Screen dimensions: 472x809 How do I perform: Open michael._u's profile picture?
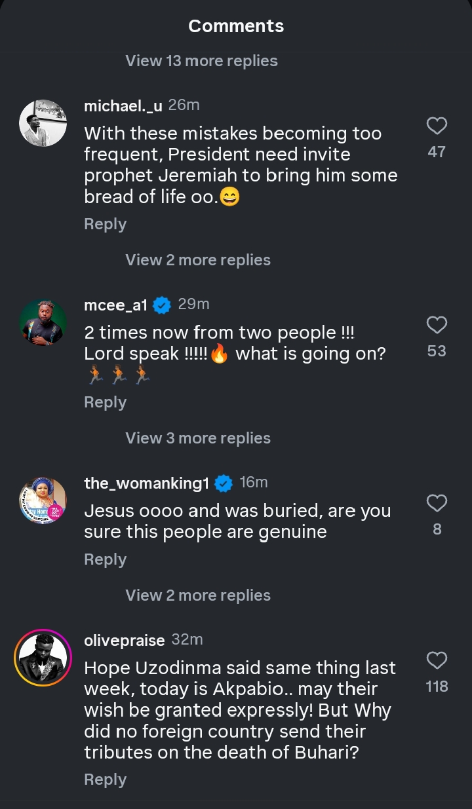(43, 123)
